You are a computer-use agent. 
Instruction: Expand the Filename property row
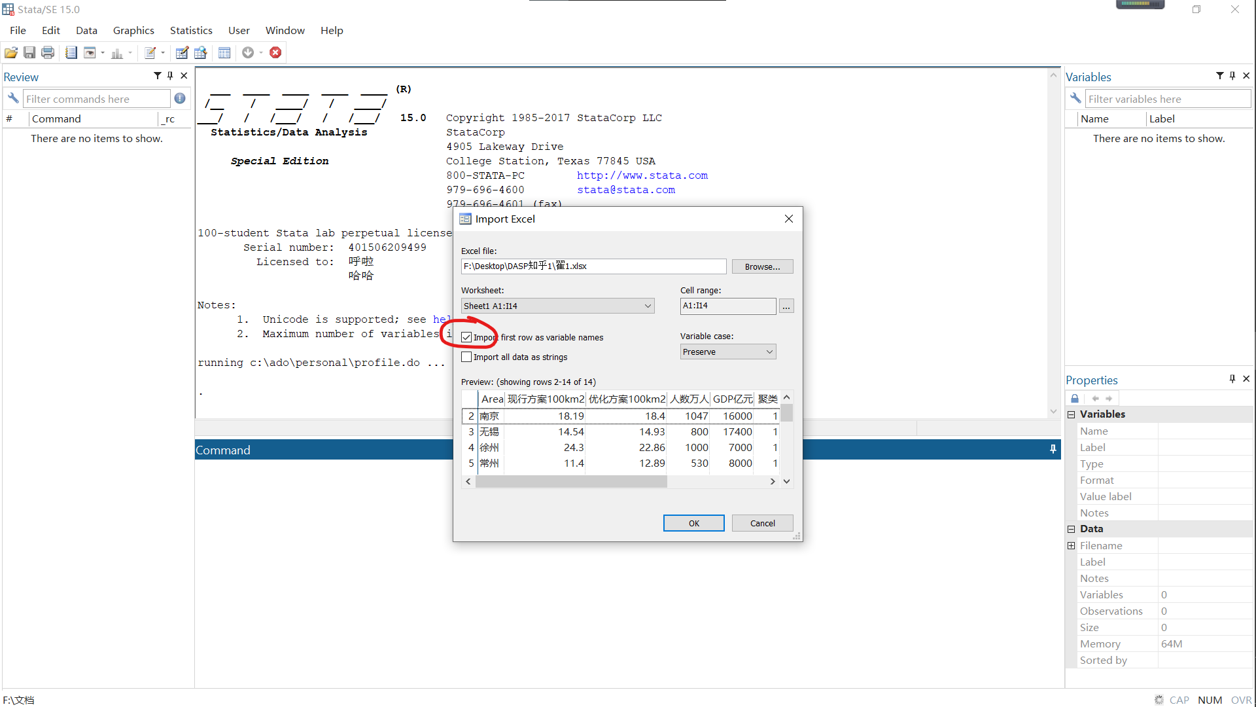click(x=1072, y=545)
